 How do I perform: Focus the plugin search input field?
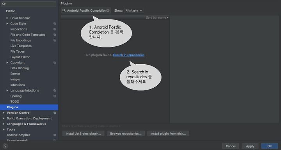86,11
